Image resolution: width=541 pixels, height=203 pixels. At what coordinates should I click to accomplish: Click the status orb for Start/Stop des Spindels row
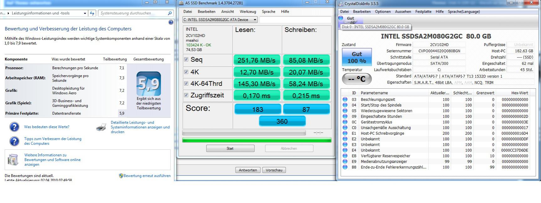coord(345,105)
